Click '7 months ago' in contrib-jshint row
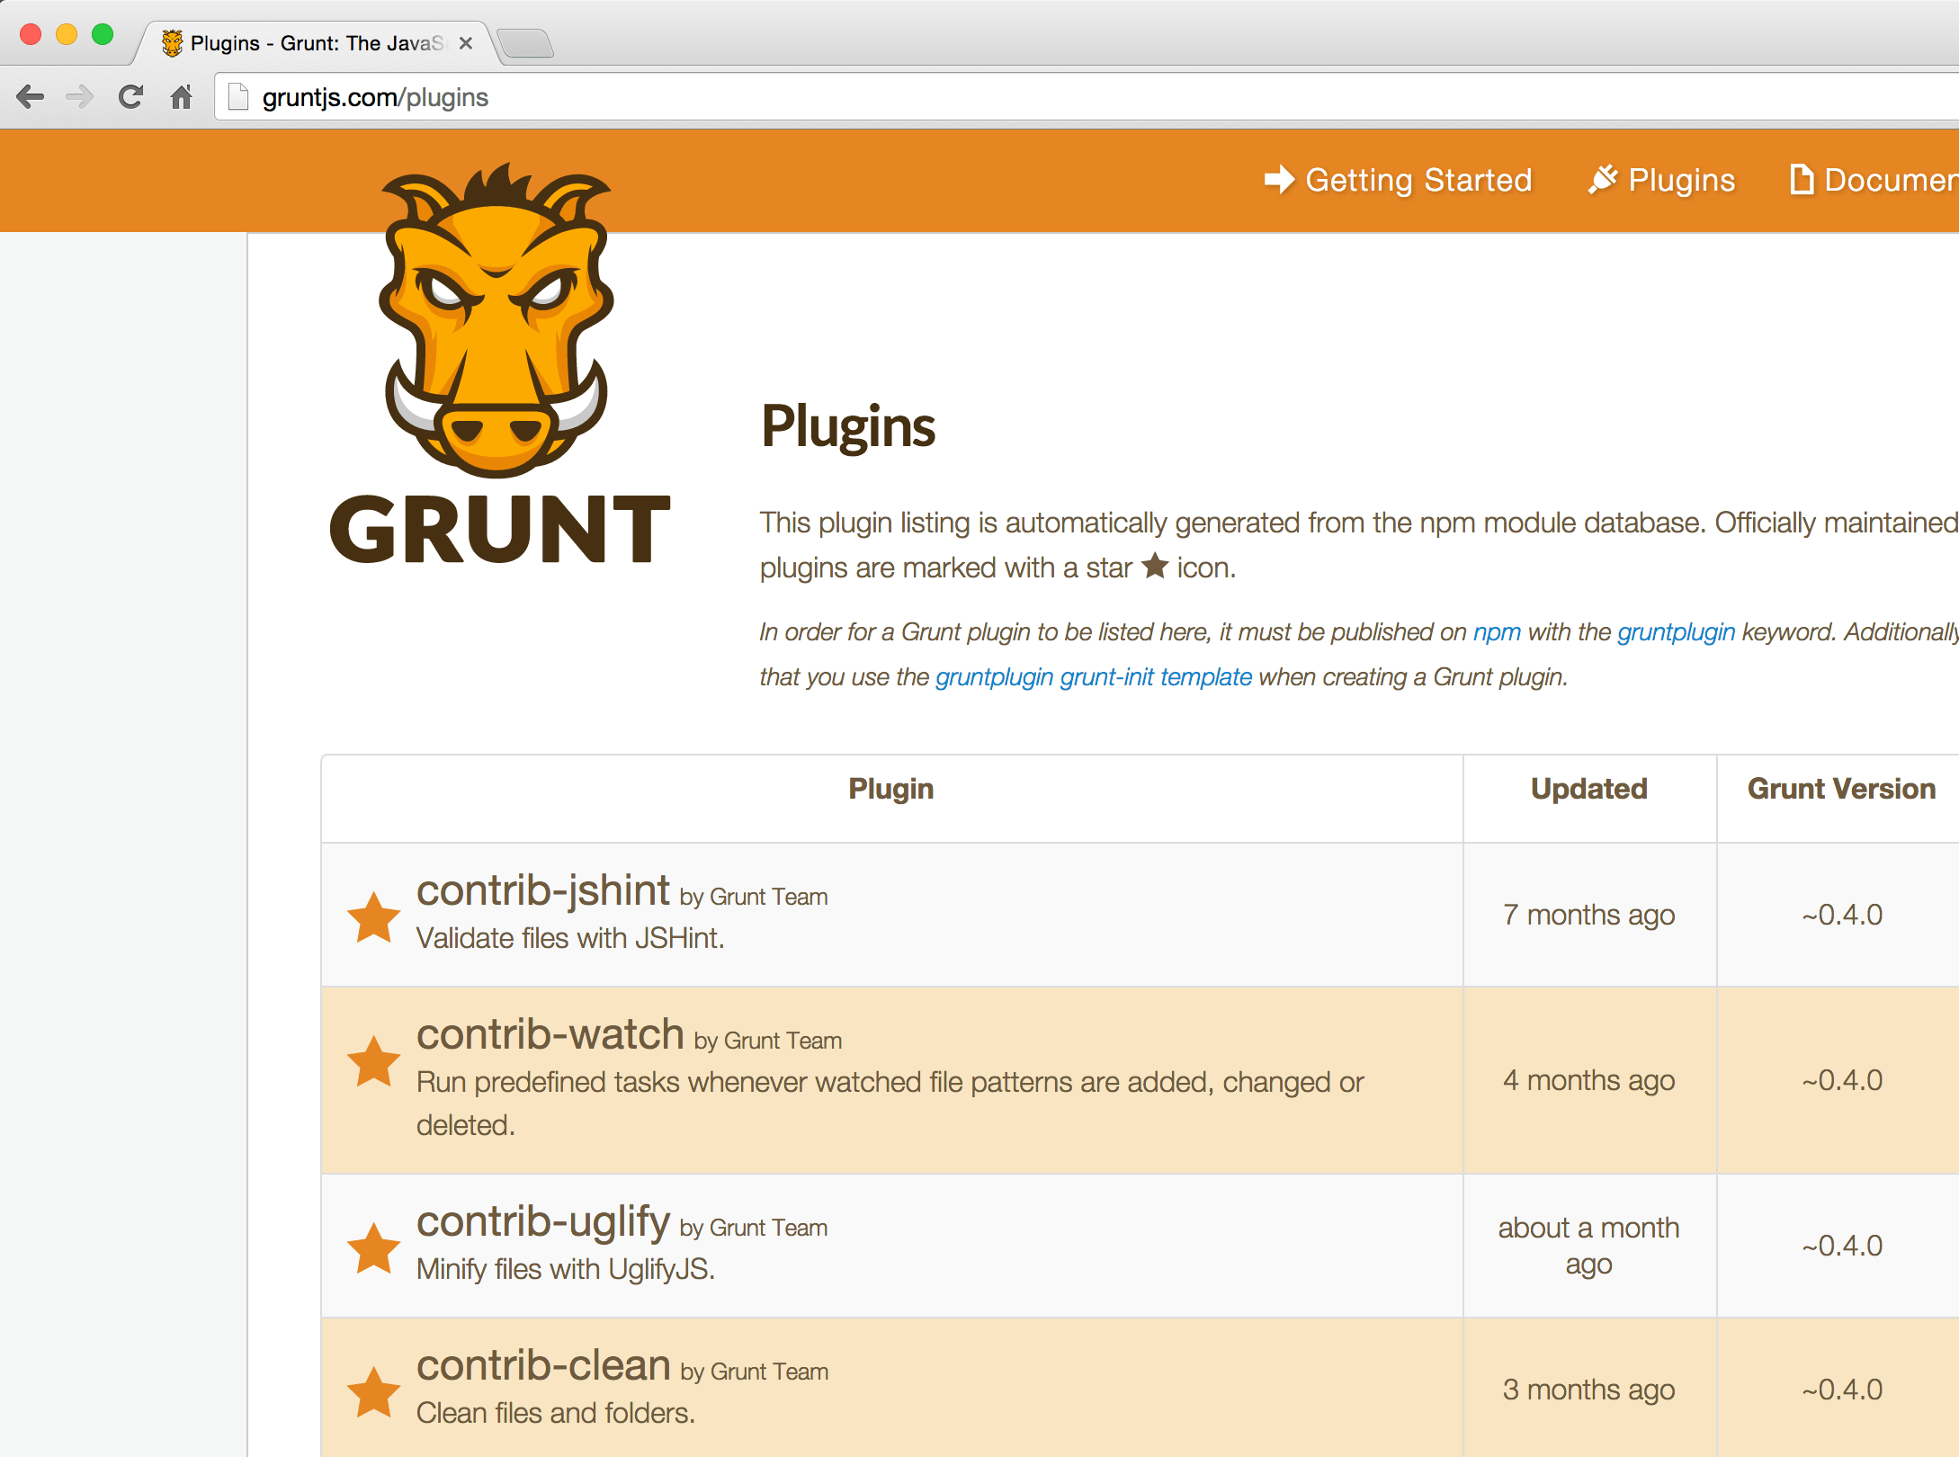The height and width of the screenshot is (1457, 1959). coord(1589,915)
